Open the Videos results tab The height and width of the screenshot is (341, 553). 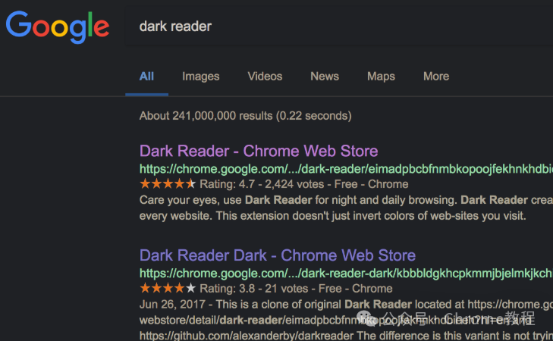(x=265, y=77)
